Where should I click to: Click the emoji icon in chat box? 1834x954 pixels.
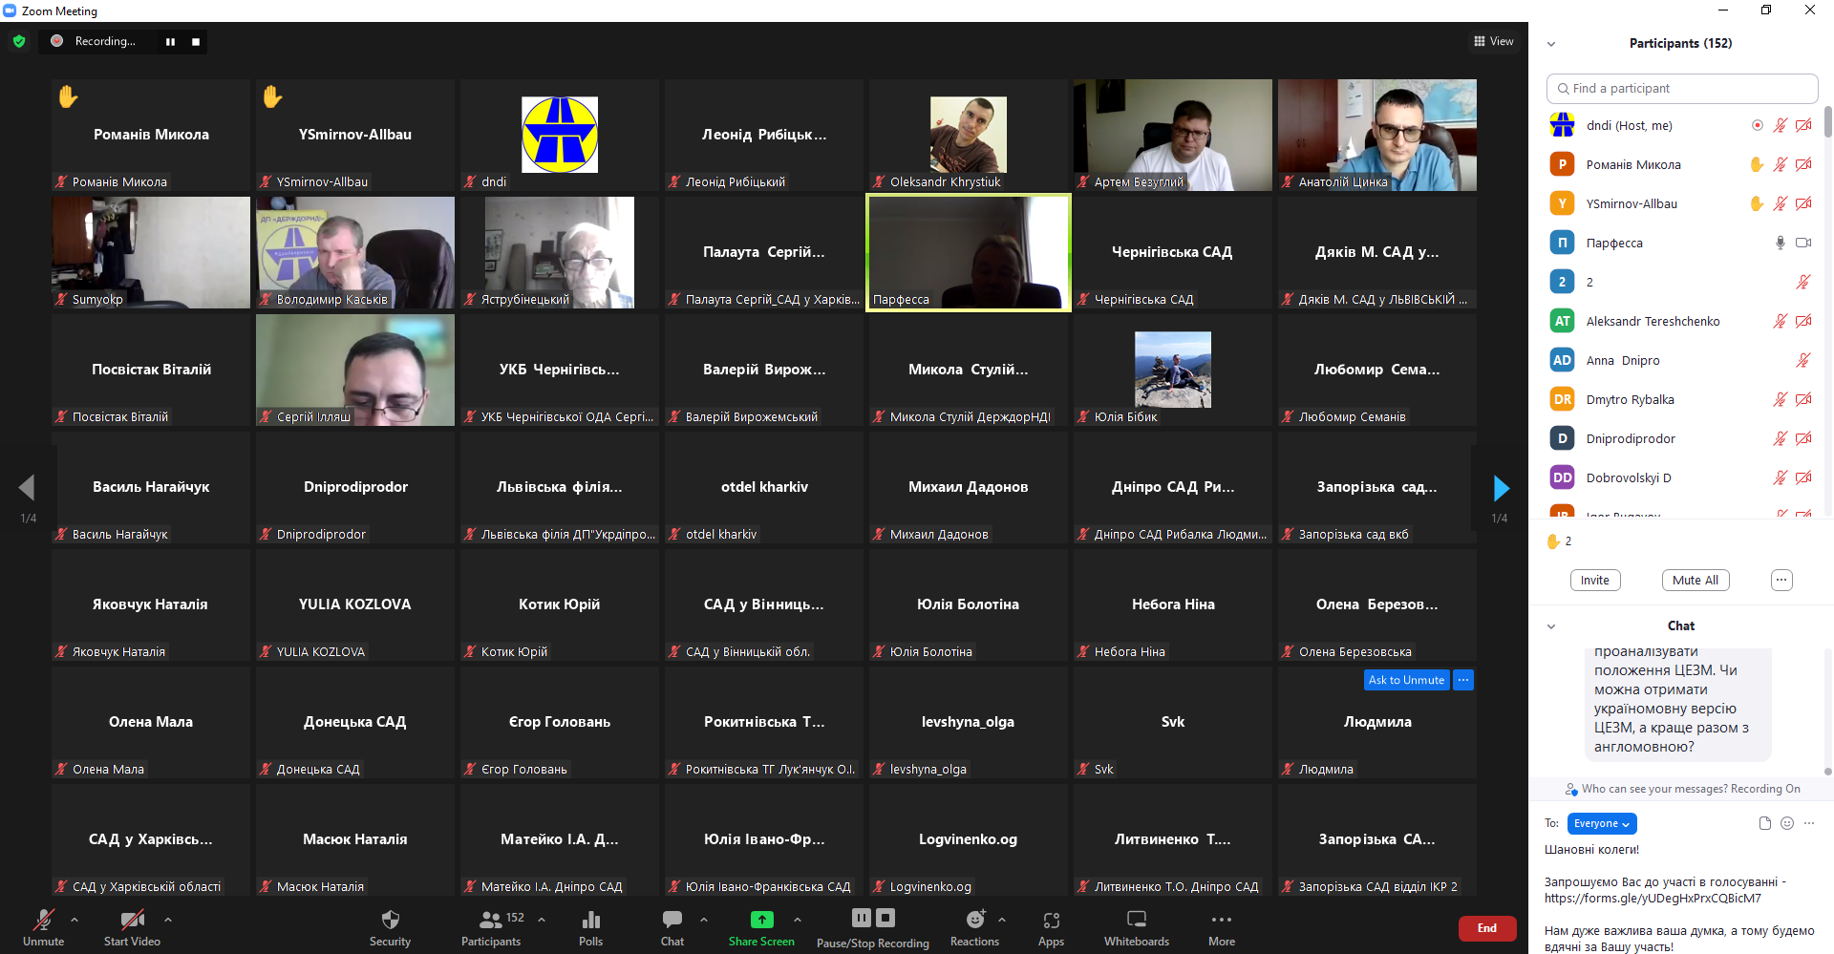[x=1787, y=823]
